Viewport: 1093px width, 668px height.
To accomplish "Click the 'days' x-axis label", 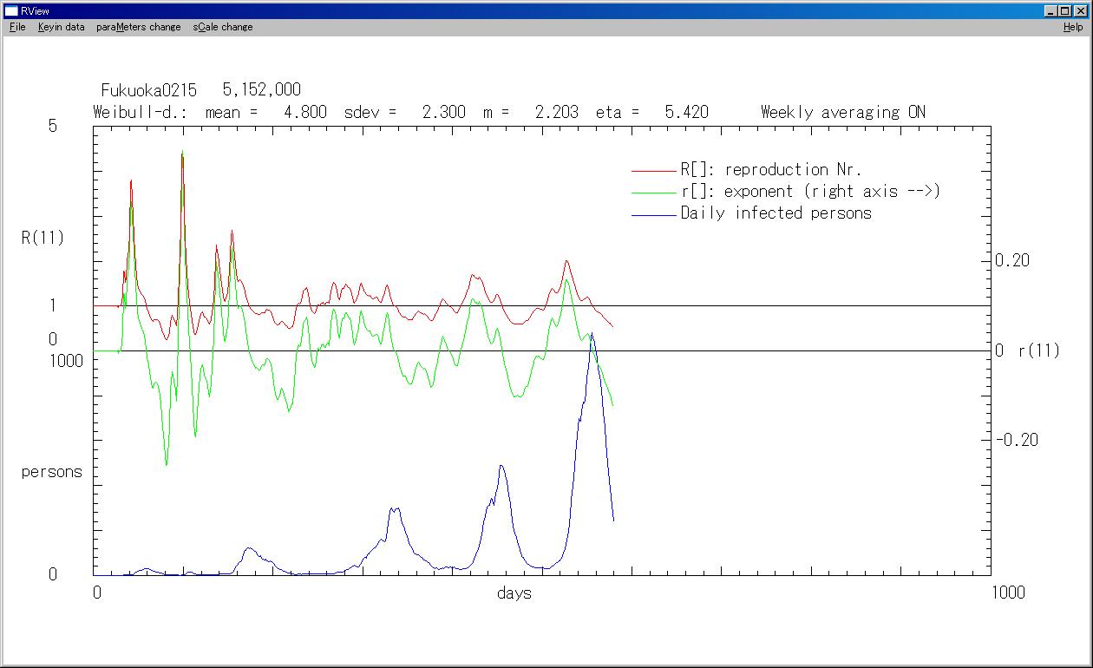I will [x=514, y=593].
